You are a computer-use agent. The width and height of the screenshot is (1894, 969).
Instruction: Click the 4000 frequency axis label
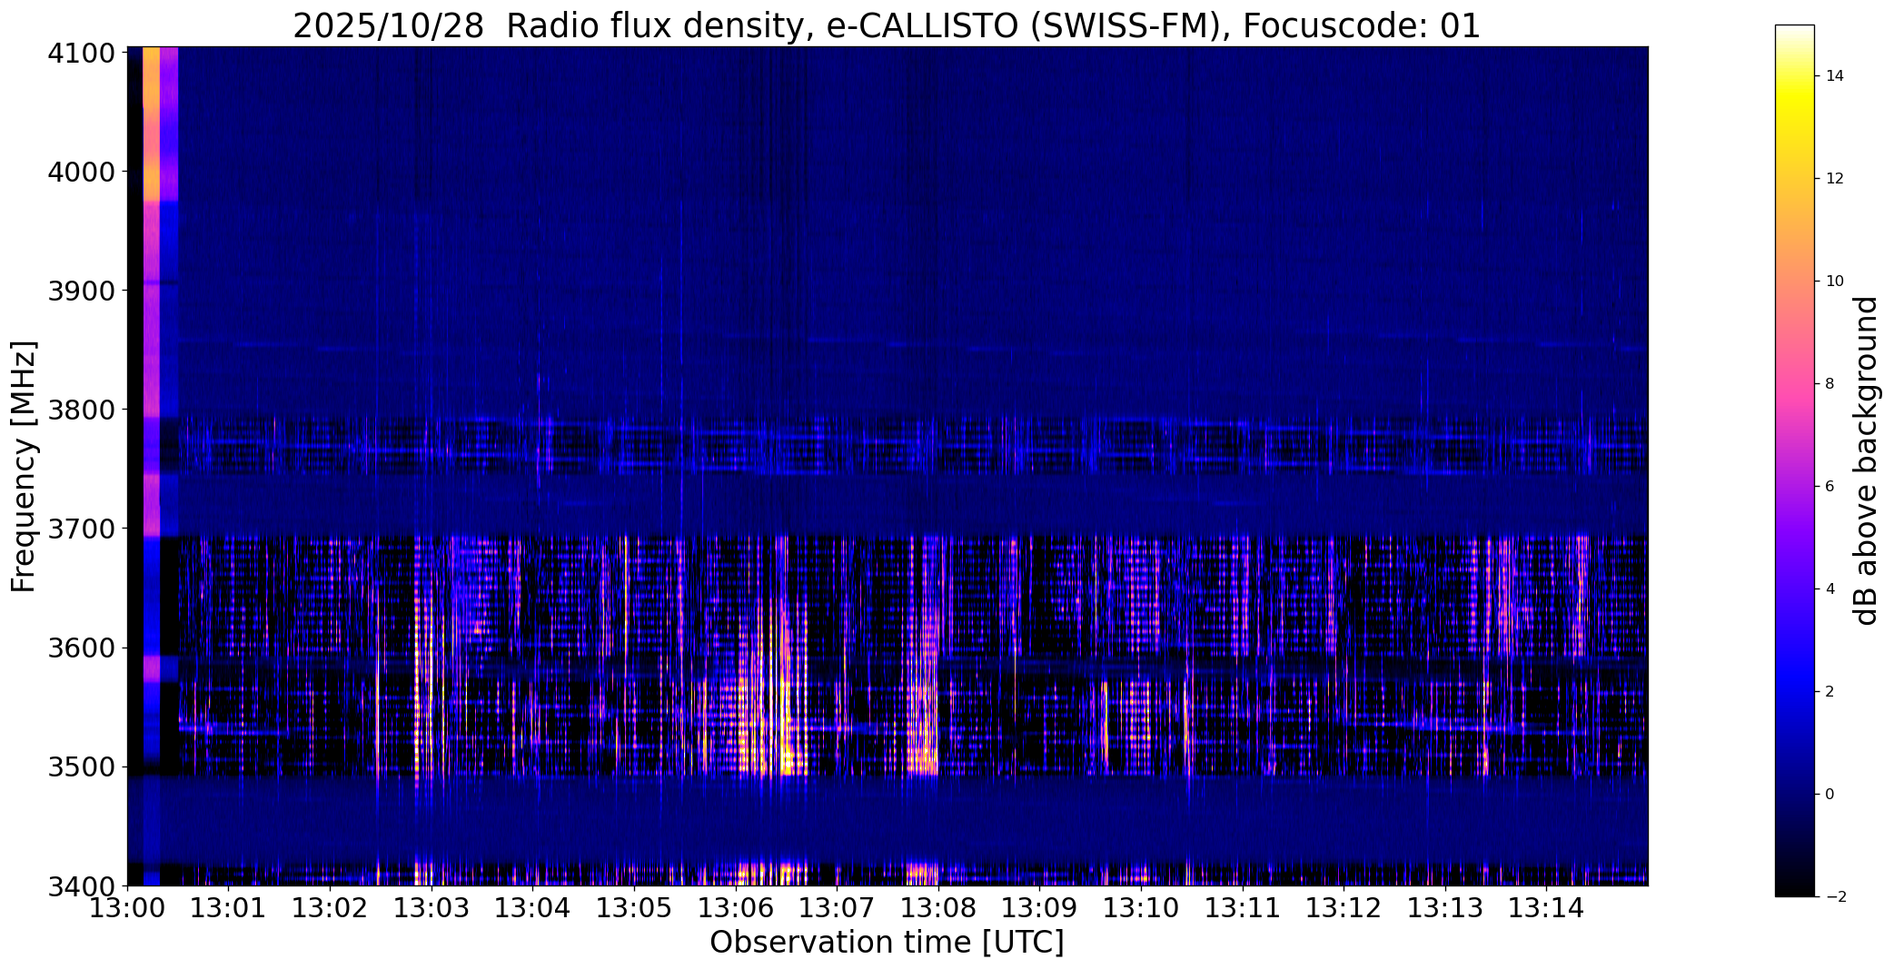coord(81,172)
